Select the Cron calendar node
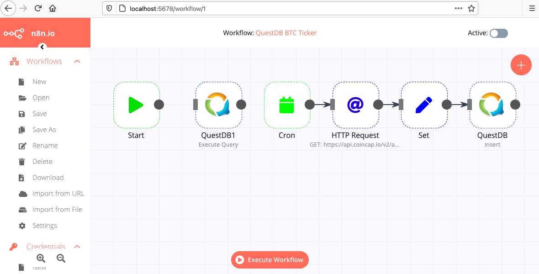Image resolution: width=539 pixels, height=274 pixels. point(287,105)
